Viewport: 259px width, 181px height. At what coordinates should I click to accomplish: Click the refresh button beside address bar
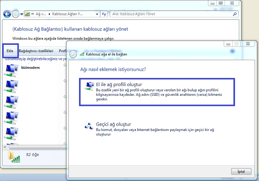(x=105, y=14)
